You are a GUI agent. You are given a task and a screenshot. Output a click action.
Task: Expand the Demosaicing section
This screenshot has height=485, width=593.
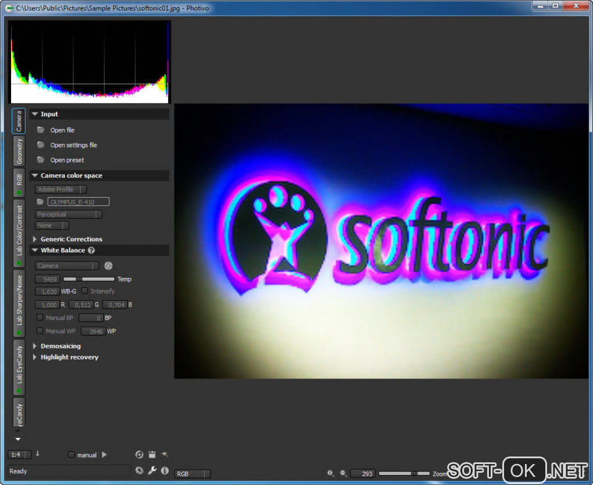[35, 346]
